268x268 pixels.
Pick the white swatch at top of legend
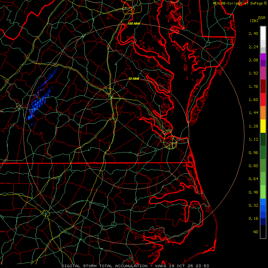click(x=263, y=33)
